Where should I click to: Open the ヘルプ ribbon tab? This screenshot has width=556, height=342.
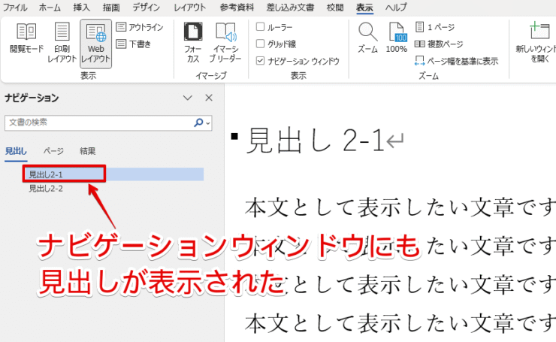click(396, 8)
